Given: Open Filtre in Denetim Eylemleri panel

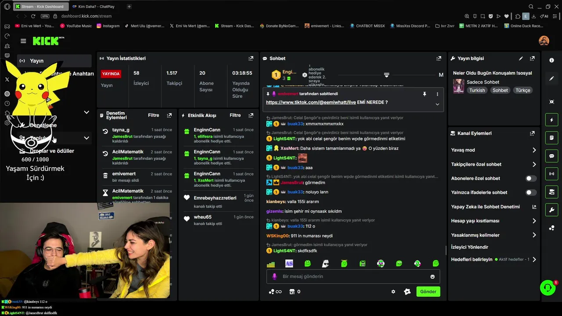Looking at the screenshot, I should pyautogui.click(x=153, y=115).
